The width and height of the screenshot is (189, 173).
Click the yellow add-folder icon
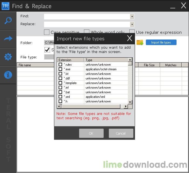pyautogui.click(x=140, y=42)
